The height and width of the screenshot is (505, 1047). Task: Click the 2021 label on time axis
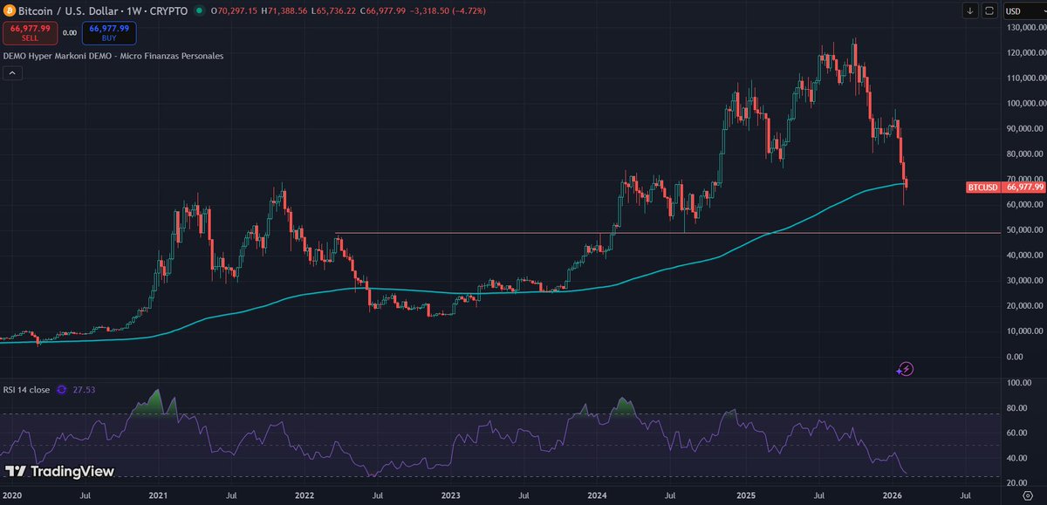[158, 494]
